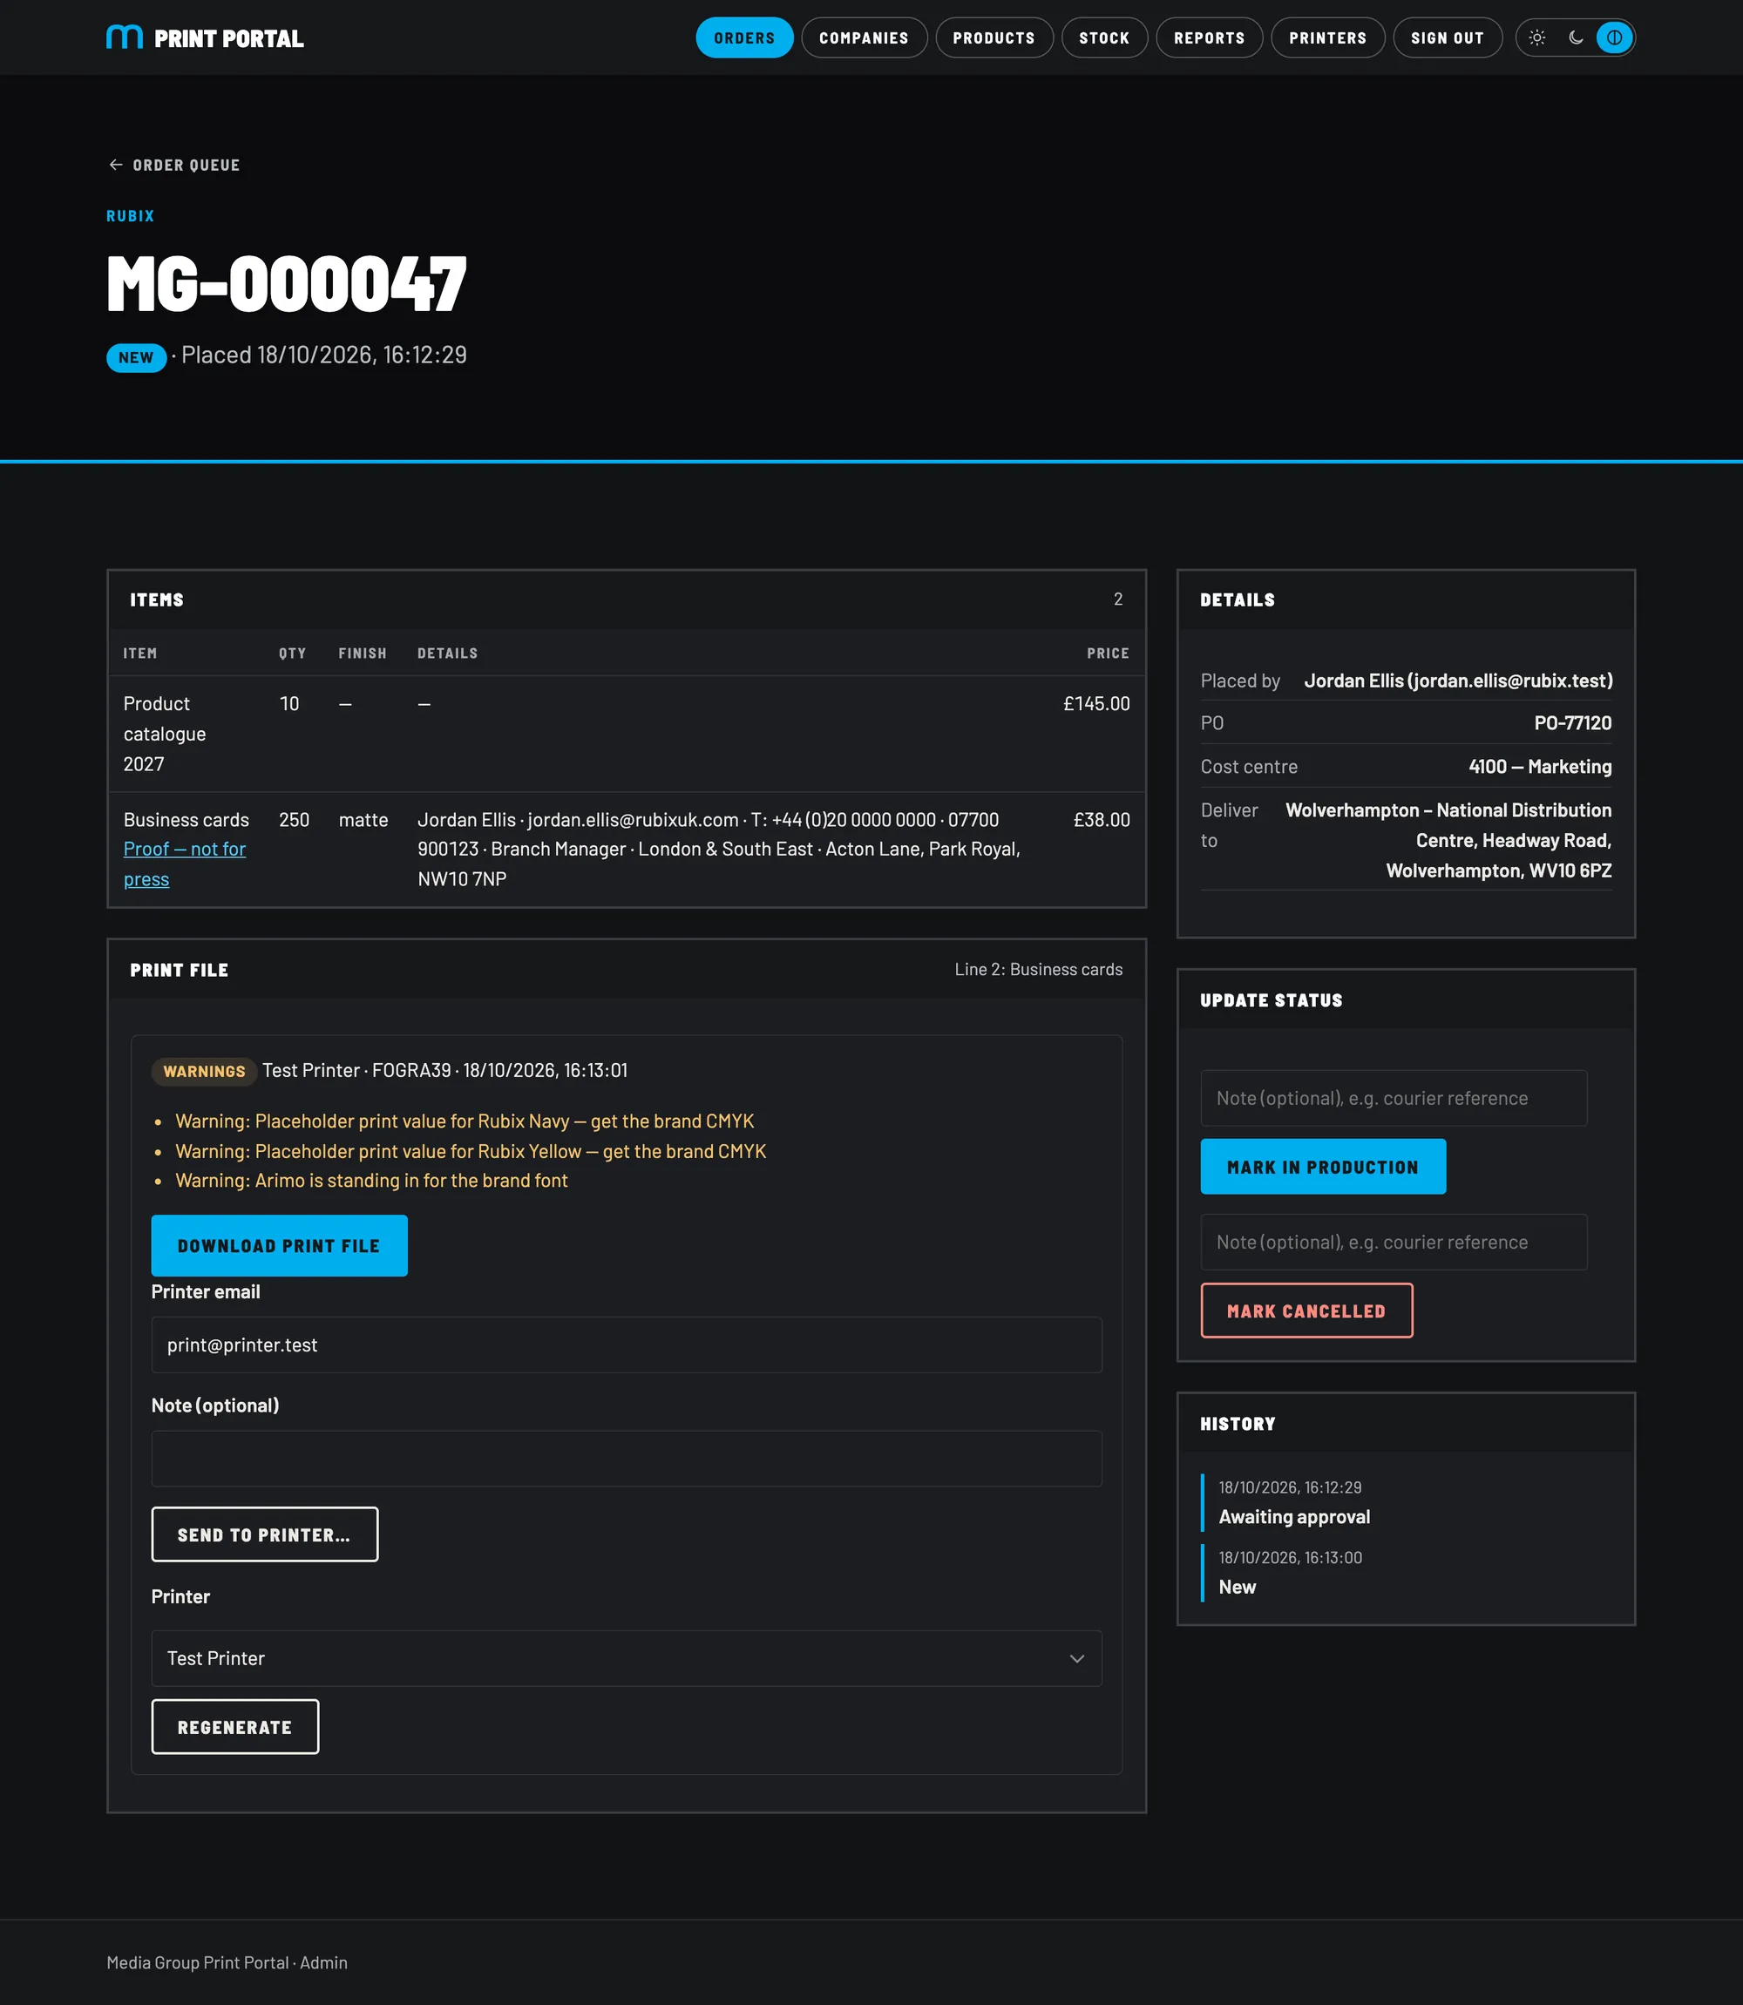Click the print file Note (optional) field
Viewport: 1743px width, 2005px height.
pos(627,1458)
